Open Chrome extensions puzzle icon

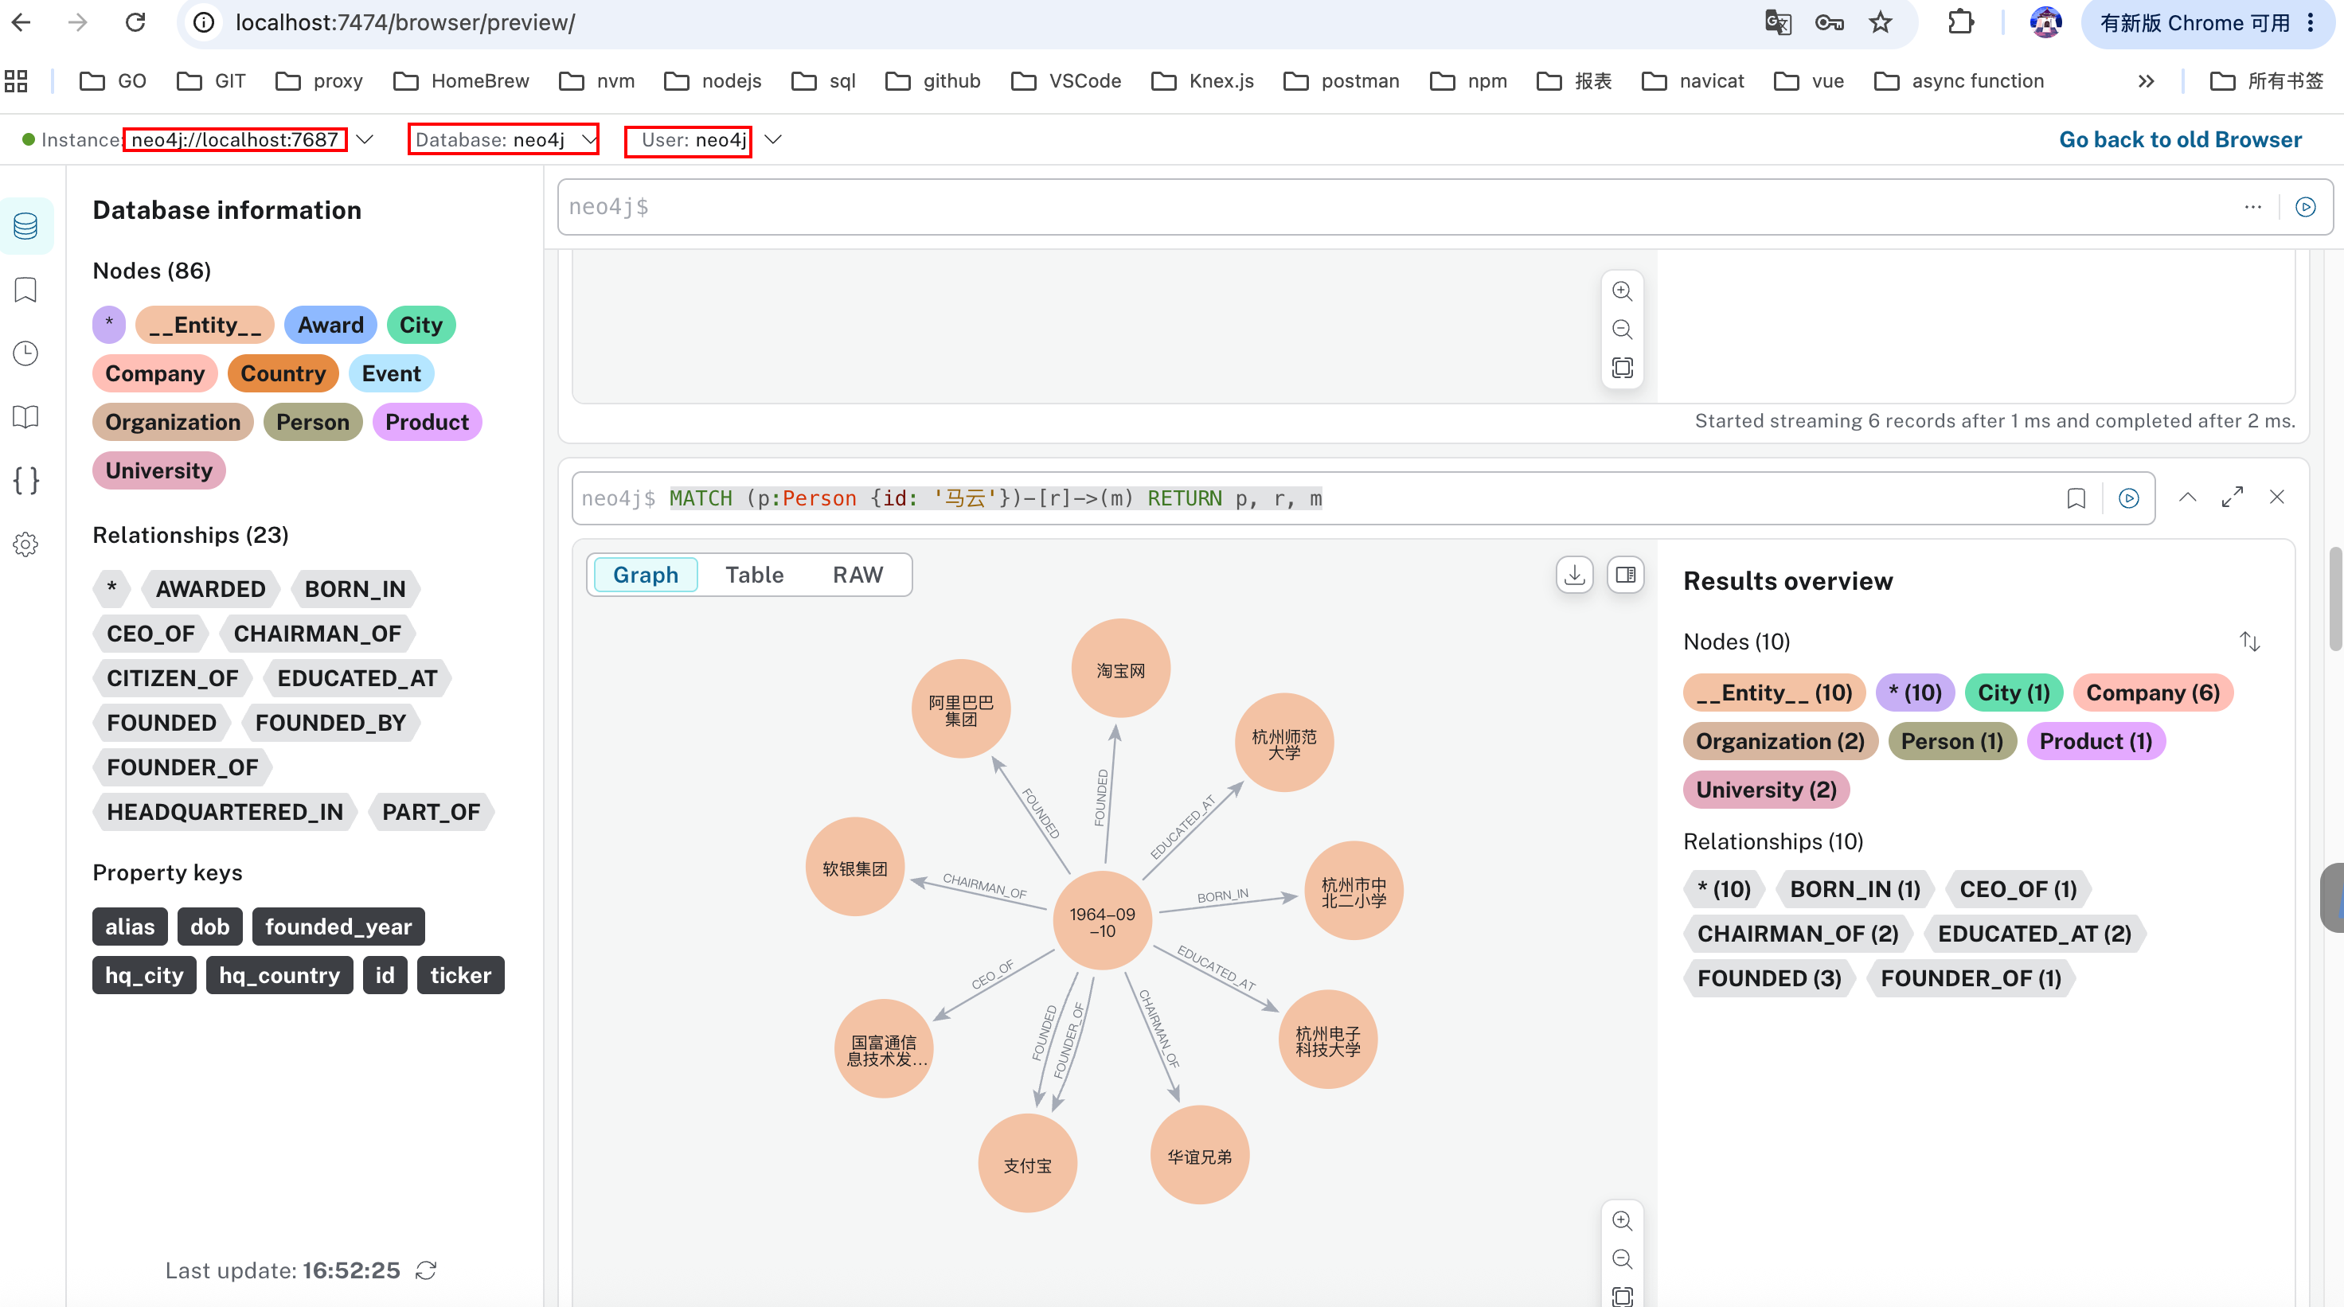(1960, 23)
